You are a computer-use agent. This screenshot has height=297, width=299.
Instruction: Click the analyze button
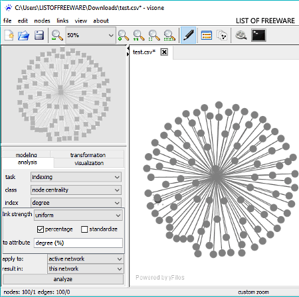click(63, 279)
